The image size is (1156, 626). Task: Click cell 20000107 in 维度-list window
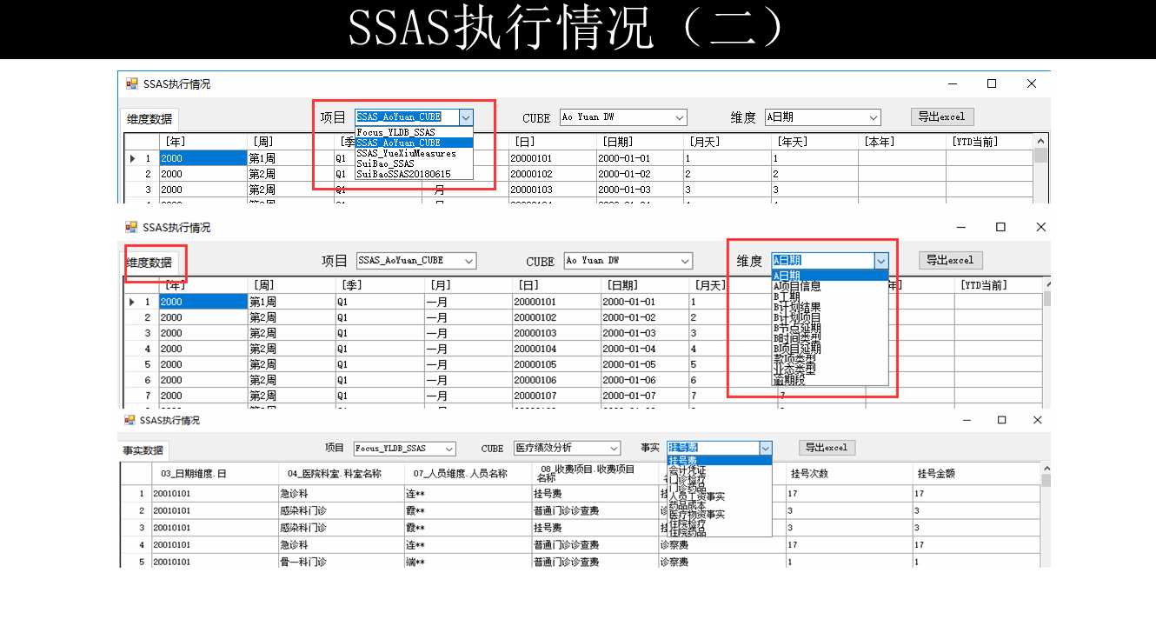[555, 396]
